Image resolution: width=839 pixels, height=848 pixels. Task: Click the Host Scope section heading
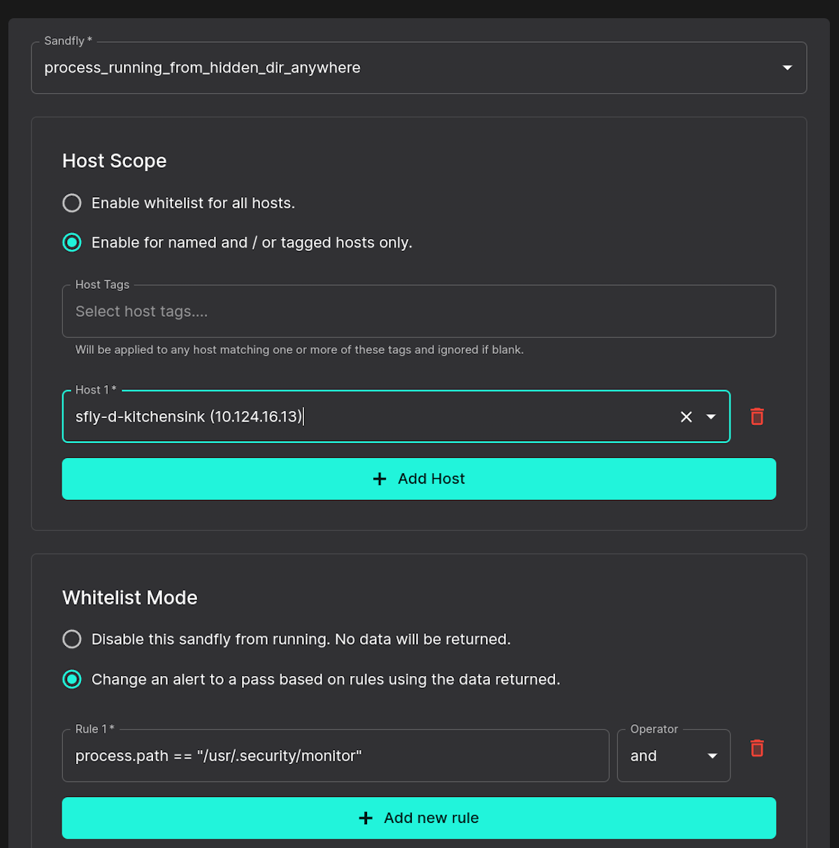tap(114, 160)
